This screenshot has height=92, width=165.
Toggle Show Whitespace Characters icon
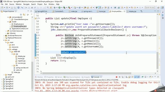[x=111, y=7]
